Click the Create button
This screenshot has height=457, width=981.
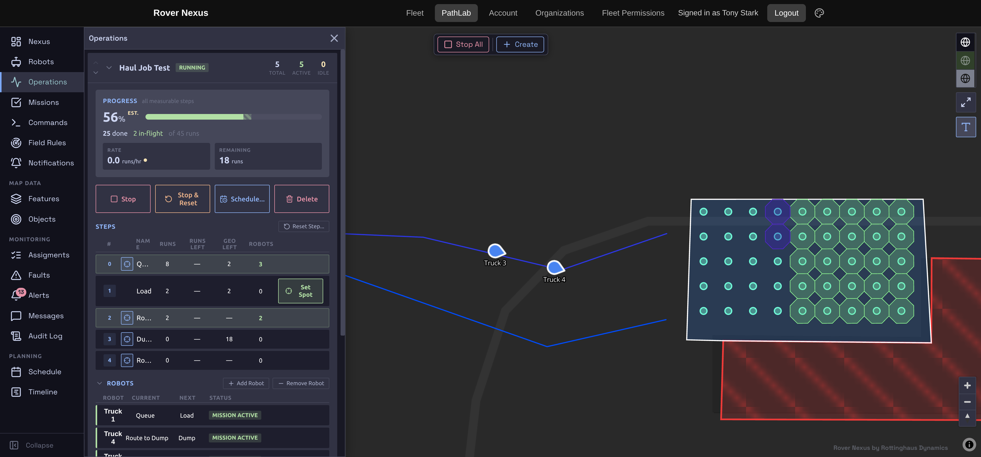point(520,44)
